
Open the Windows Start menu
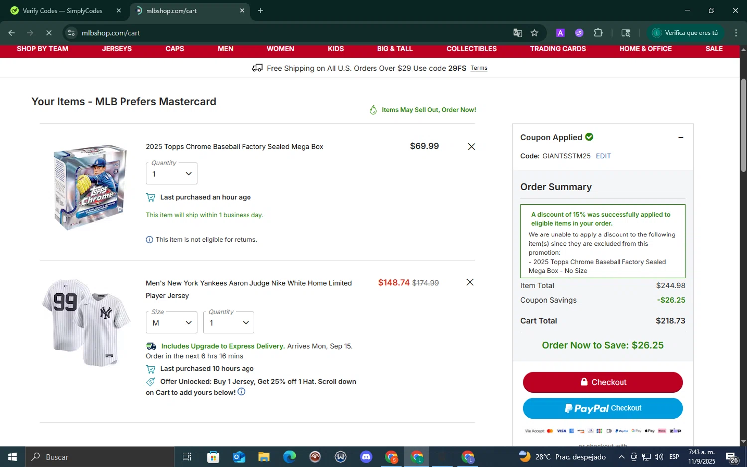click(12, 457)
